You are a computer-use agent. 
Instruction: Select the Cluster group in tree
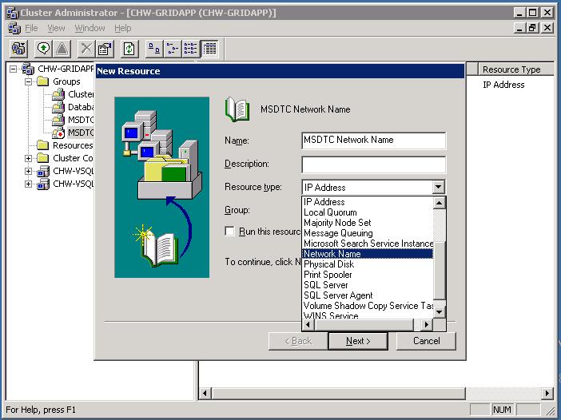[81, 94]
